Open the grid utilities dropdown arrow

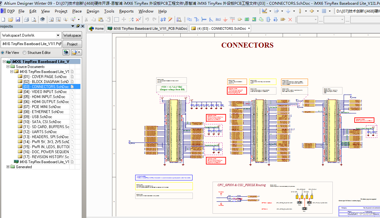tap(329, 11)
